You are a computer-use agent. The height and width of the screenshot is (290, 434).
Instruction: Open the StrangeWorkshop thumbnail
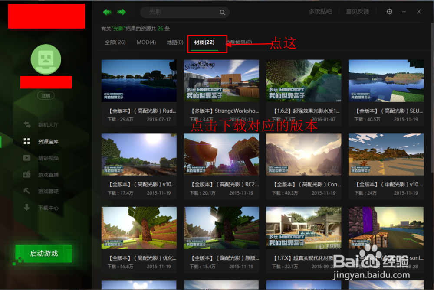point(221,81)
